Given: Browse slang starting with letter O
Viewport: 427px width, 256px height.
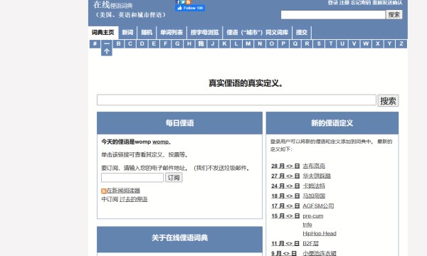Looking at the screenshot, I should click(272, 44).
